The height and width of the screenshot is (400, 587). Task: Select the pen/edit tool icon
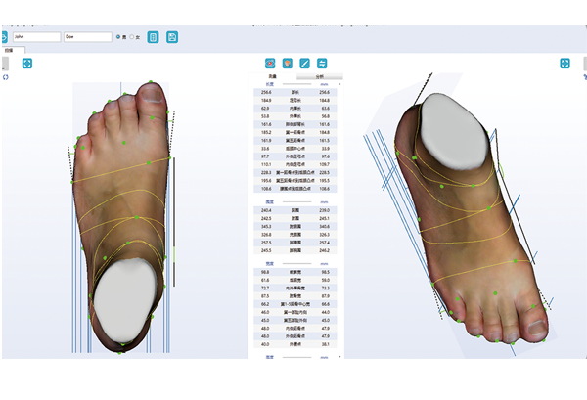304,64
